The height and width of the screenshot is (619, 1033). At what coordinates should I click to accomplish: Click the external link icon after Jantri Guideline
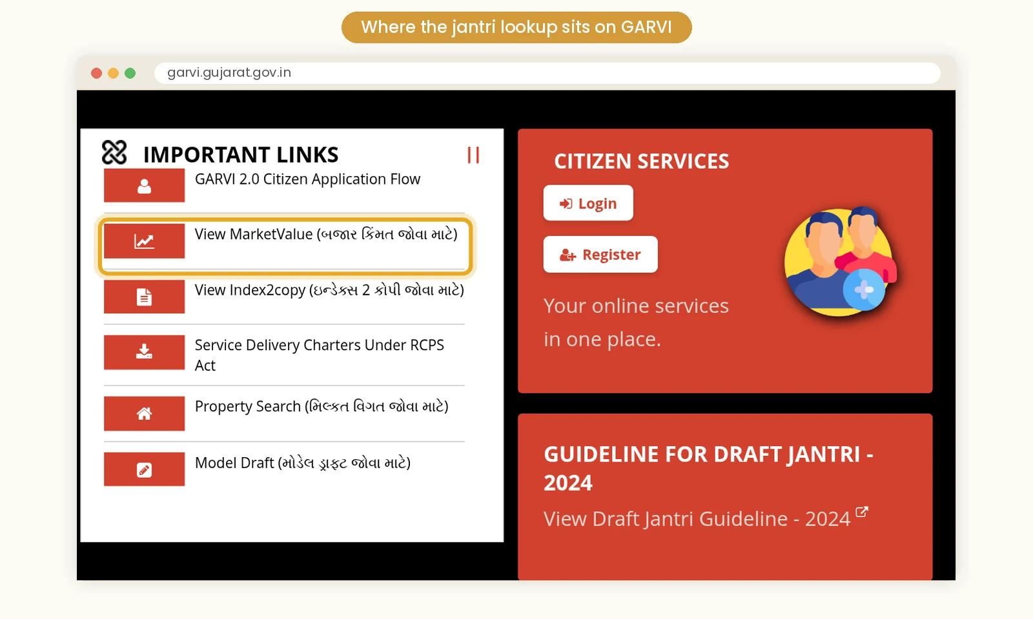[x=862, y=512]
